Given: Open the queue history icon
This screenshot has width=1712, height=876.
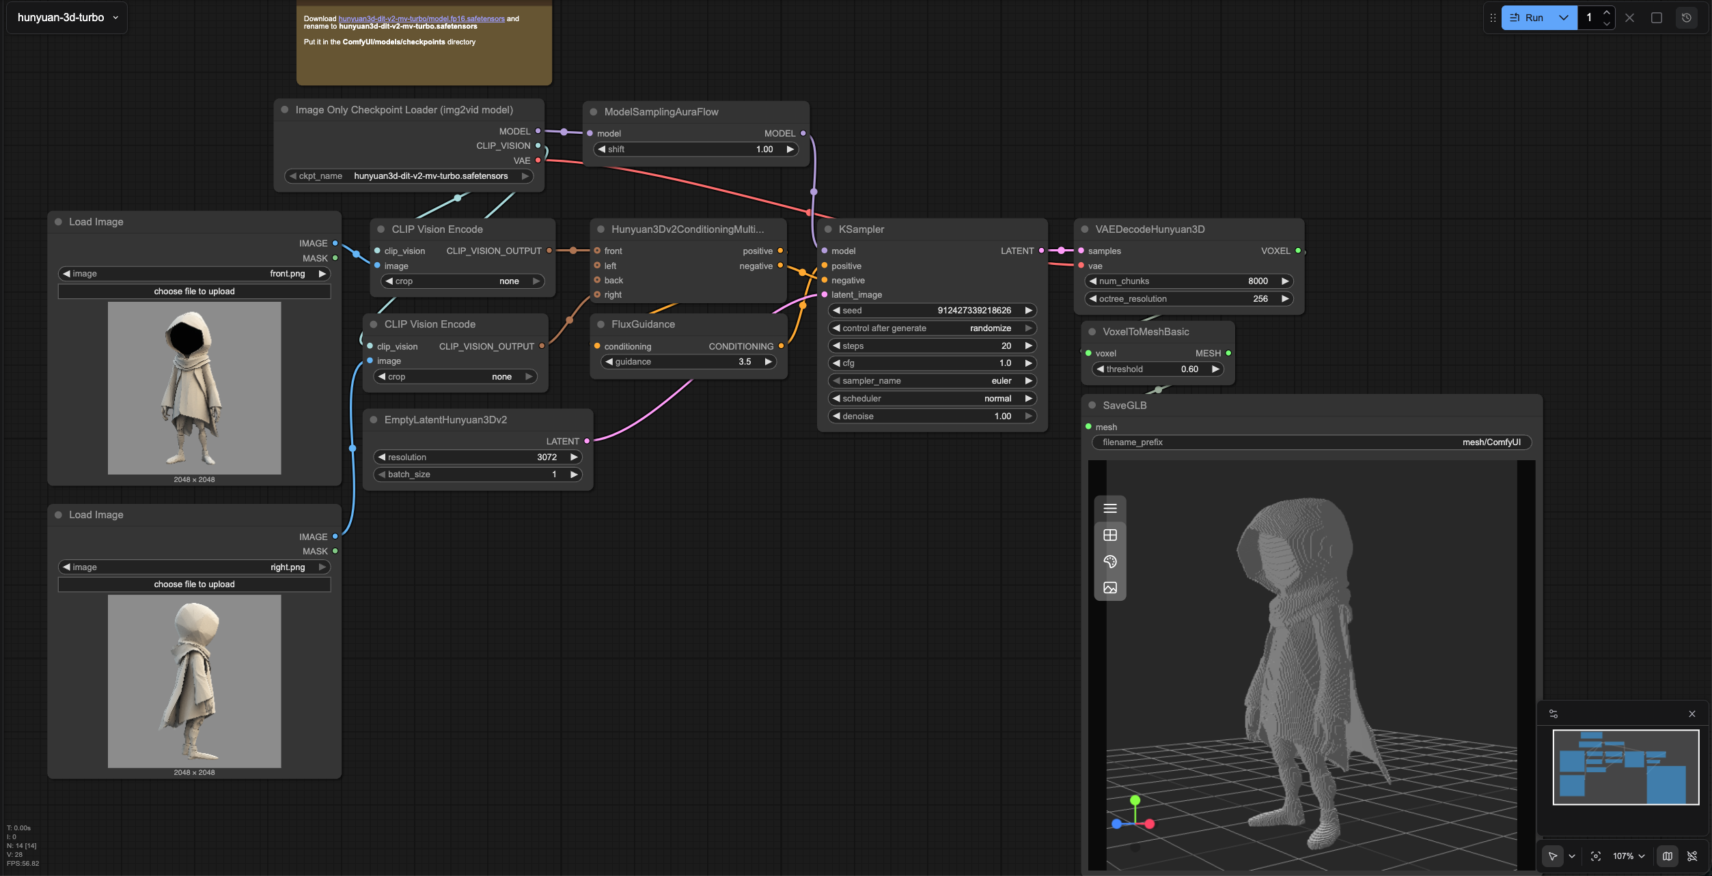Looking at the screenshot, I should pyautogui.click(x=1686, y=18).
